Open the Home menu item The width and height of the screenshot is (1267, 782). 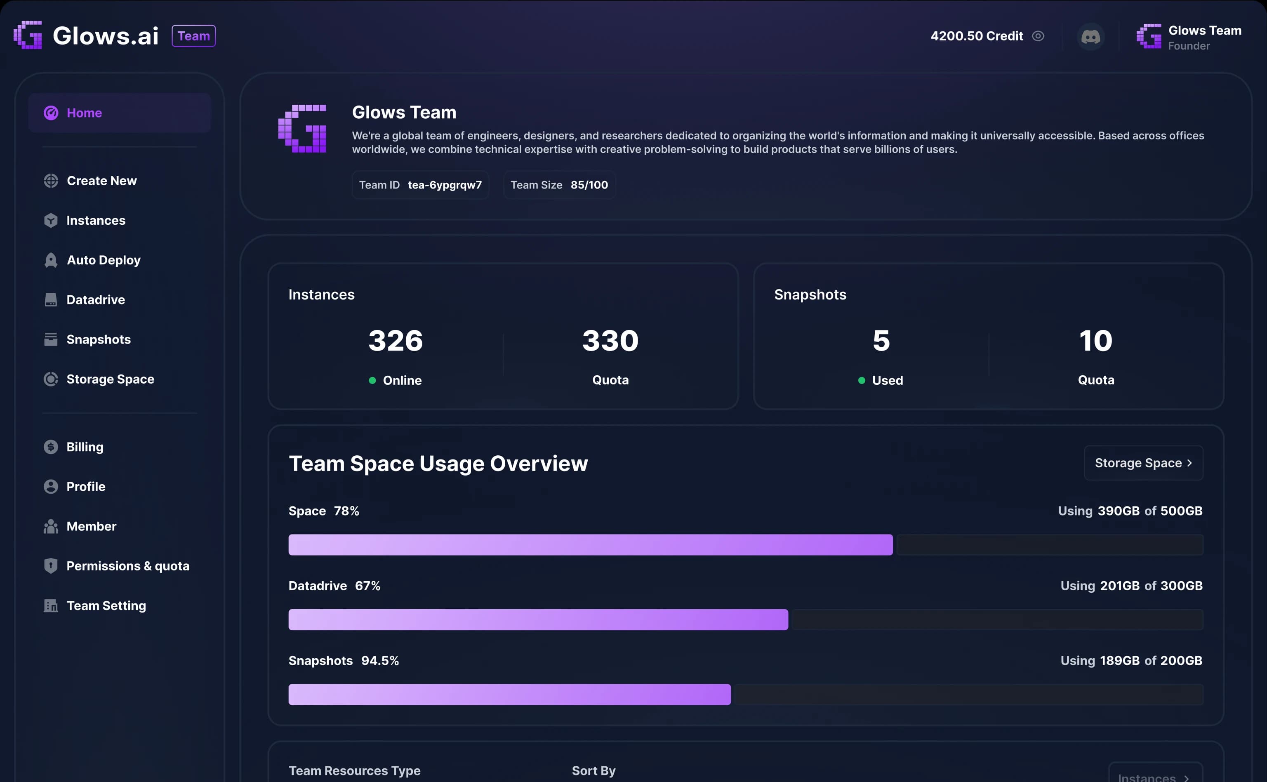coord(120,113)
